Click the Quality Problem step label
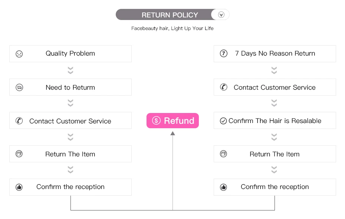345x219 pixels. point(70,53)
